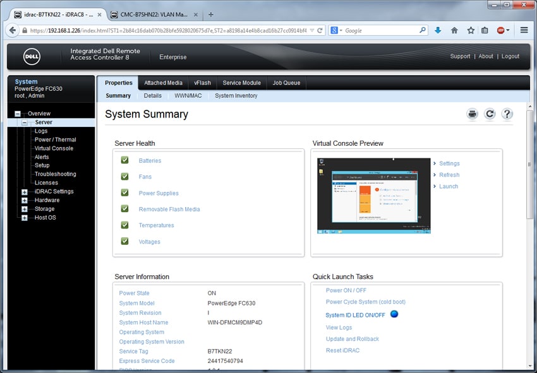Click the site identity padlock icon
Image resolution: width=537 pixels, height=373 pixels.
pyautogui.click(x=25, y=30)
